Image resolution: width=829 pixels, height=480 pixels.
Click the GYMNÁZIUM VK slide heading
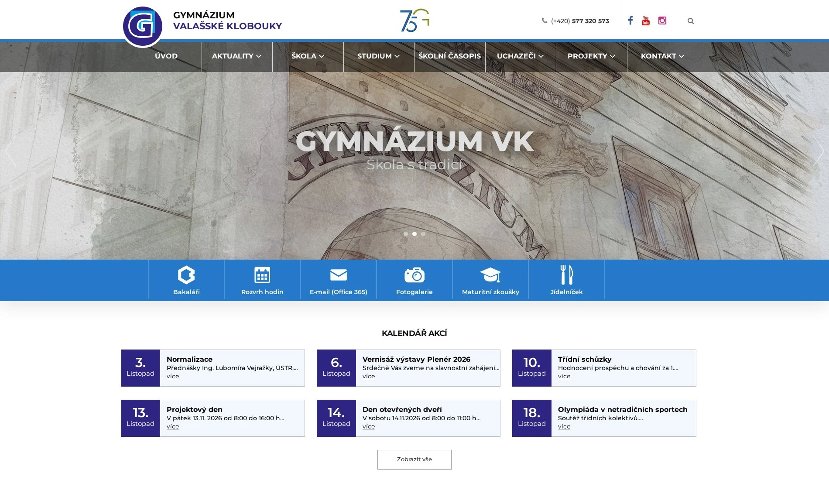coord(414,141)
